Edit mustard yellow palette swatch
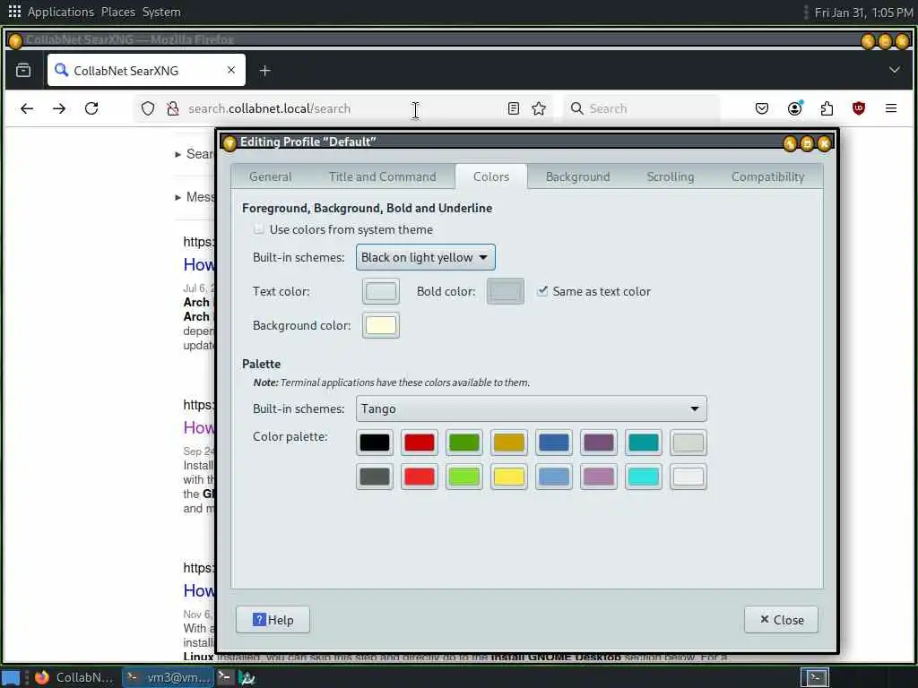 point(509,443)
